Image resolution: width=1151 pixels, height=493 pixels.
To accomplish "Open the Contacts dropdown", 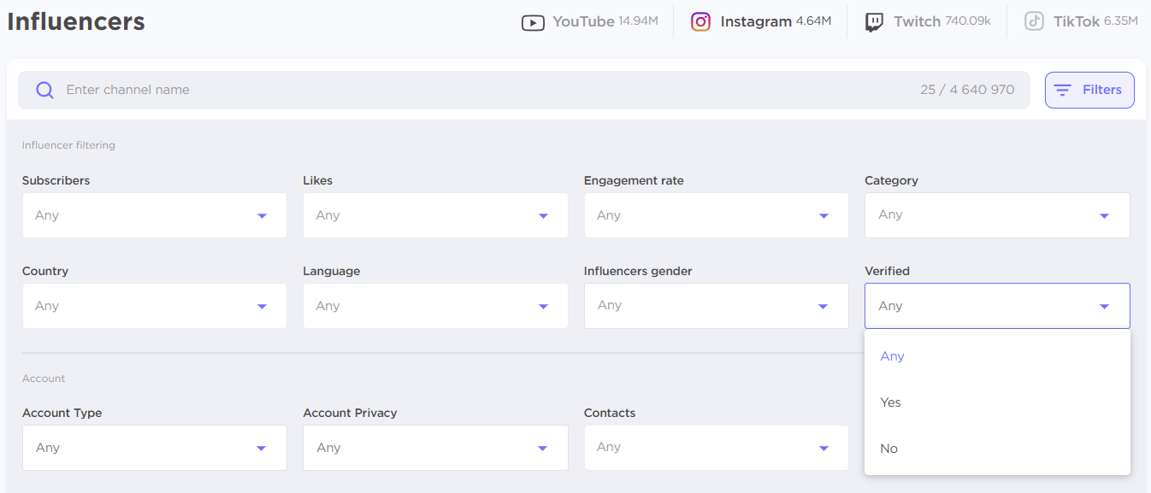I will click(717, 448).
